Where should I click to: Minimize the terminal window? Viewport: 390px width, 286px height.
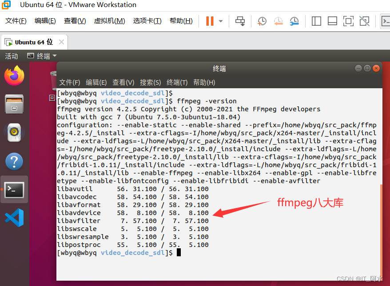[358, 68]
